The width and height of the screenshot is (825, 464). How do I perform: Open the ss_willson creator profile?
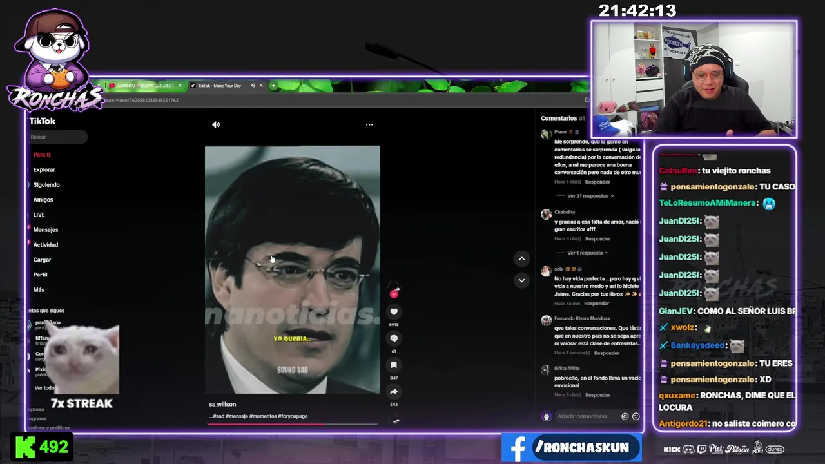click(x=222, y=405)
